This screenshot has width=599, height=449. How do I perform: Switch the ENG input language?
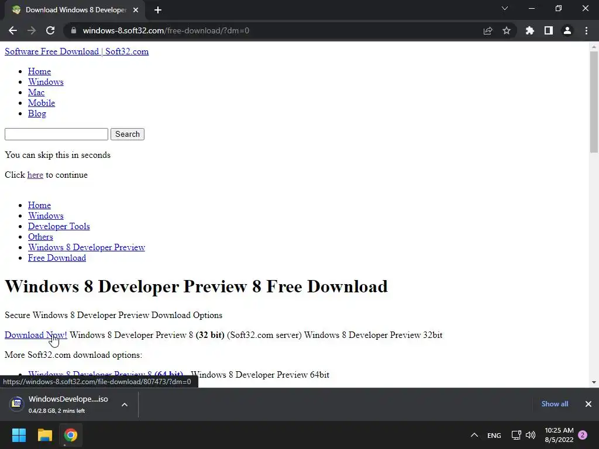point(494,435)
